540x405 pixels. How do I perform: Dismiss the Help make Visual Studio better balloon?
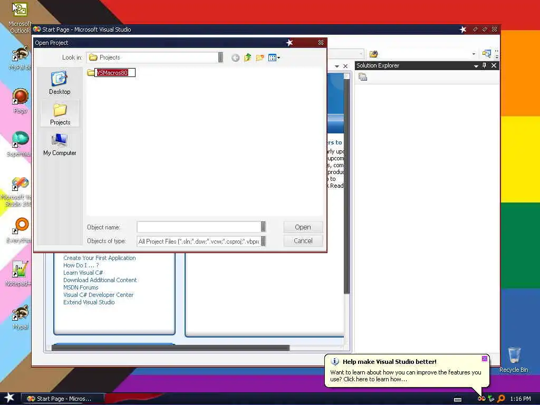[x=484, y=359]
